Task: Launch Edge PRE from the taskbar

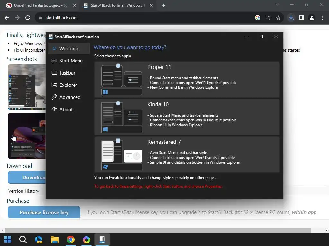Action: (39, 240)
